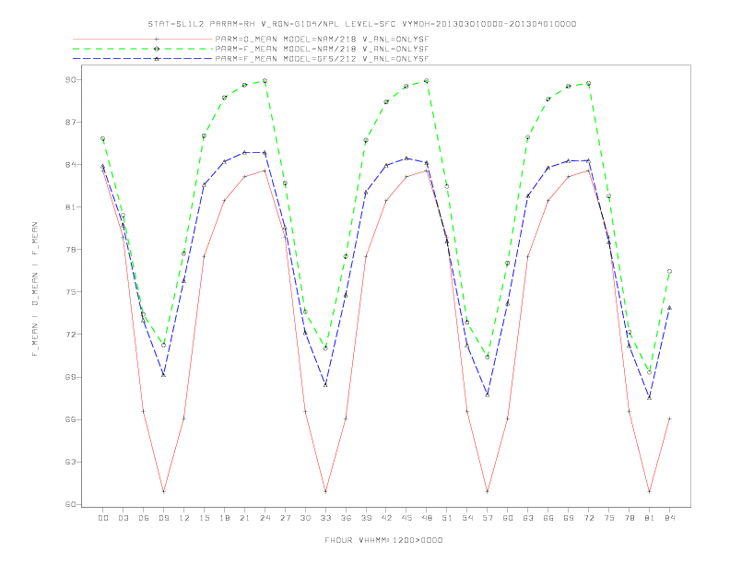Click y-axis tick label 60

(x=71, y=504)
